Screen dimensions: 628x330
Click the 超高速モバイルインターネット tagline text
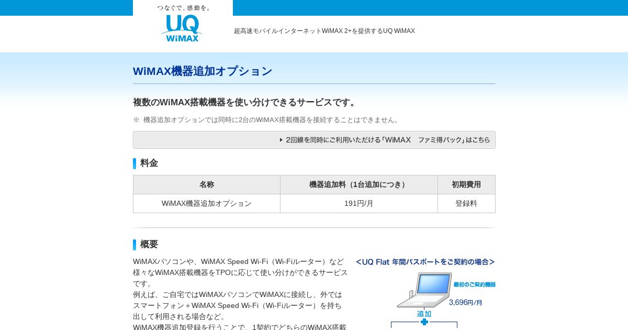(x=324, y=31)
